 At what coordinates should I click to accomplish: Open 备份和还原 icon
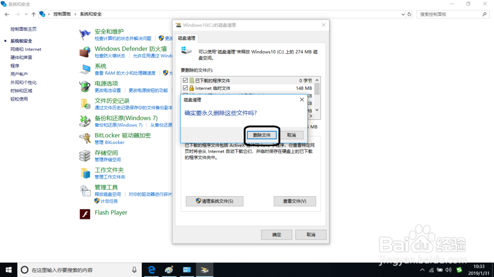(85, 121)
